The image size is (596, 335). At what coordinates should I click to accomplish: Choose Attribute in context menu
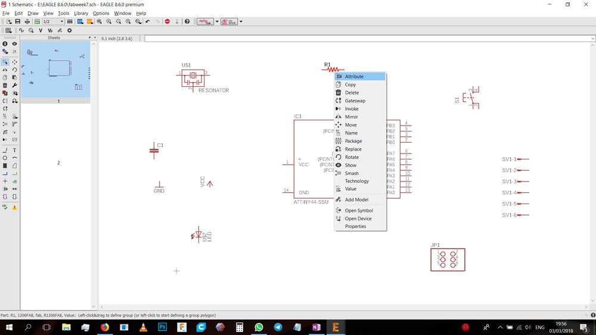(x=360, y=76)
